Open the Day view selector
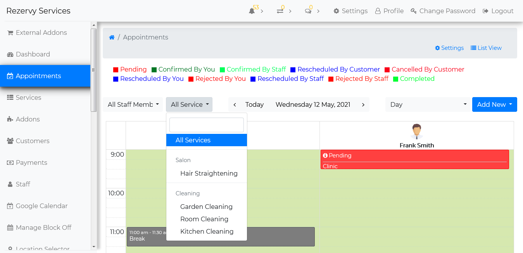 (x=428, y=104)
